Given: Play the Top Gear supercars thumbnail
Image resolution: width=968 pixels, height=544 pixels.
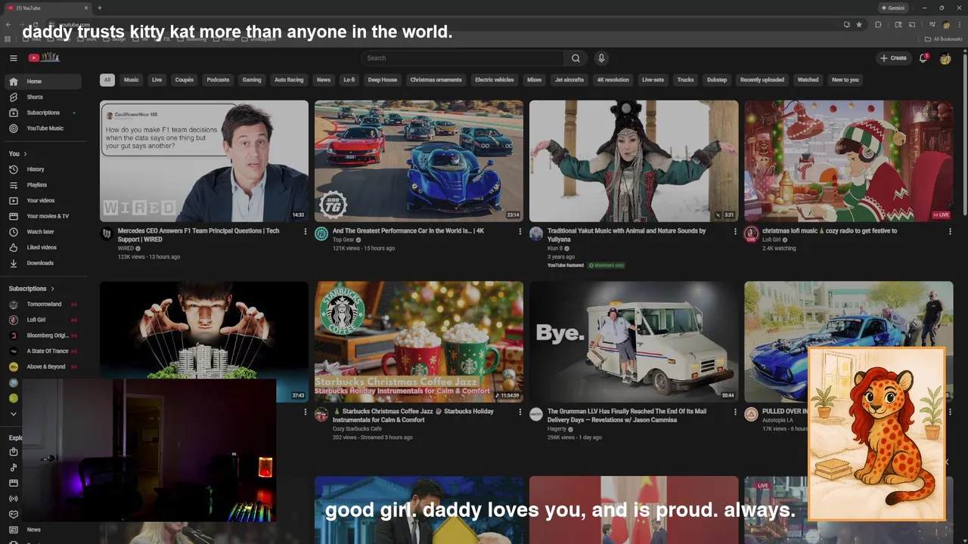Looking at the screenshot, I should click(x=419, y=161).
